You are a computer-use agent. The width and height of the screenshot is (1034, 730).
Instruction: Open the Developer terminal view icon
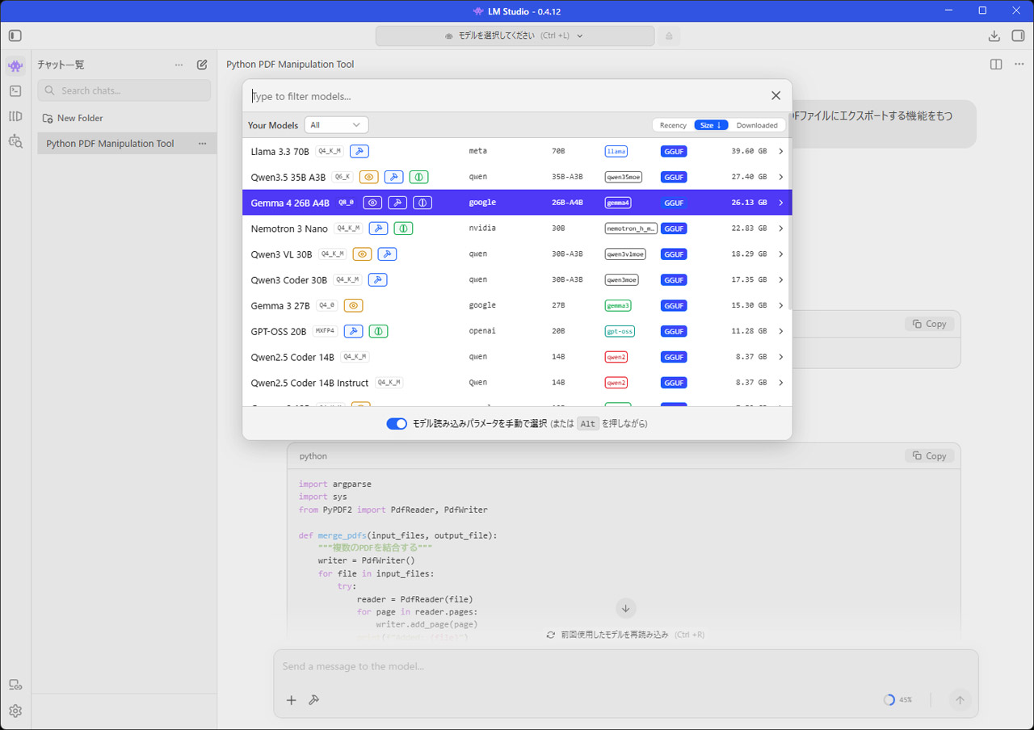point(15,91)
